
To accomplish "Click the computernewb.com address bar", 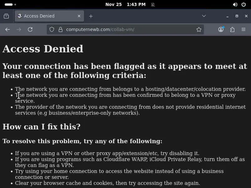I will 125,29.
